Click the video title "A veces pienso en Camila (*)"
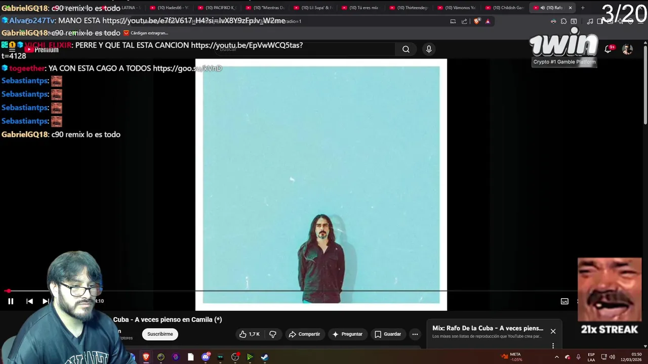This screenshot has height=364, width=648. click(178, 320)
